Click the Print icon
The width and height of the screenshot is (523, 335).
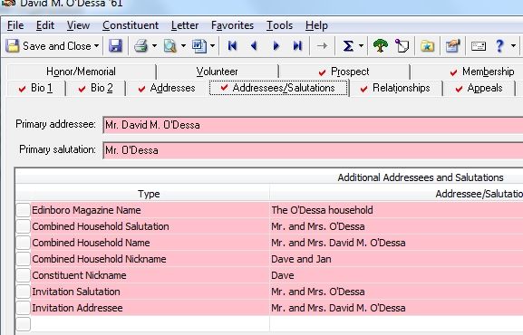141,45
